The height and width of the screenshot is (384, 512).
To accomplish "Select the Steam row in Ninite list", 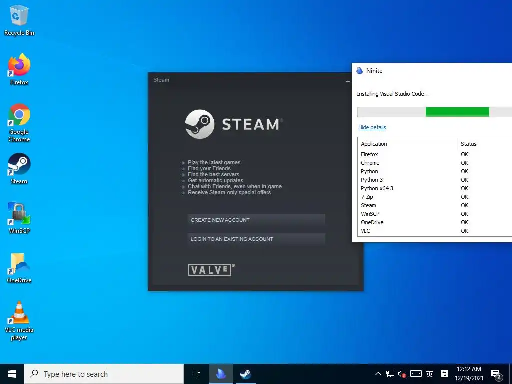I will [435, 205].
